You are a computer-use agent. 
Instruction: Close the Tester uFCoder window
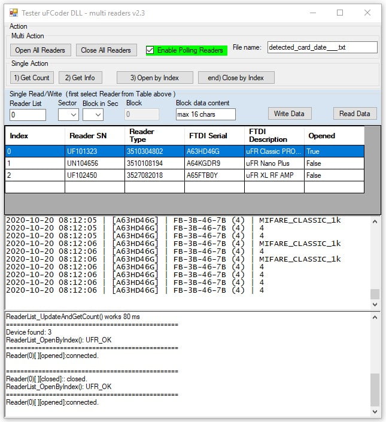367,13
